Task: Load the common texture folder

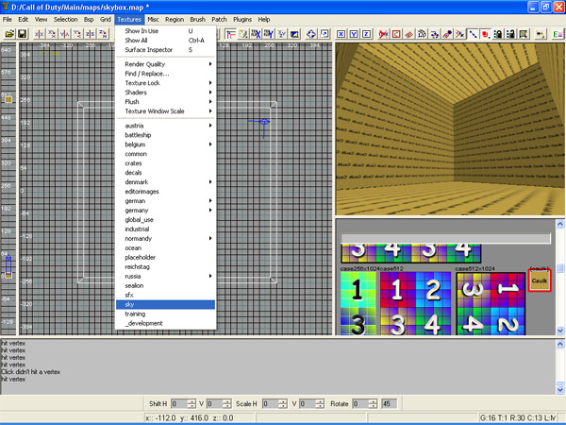Action: tap(166, 154)
